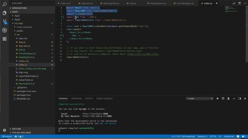Follow the bit.ly/CRA-vitals link in code
This screenshot has width=248, height=139.
pyautogui.click(x=143, y=54)
